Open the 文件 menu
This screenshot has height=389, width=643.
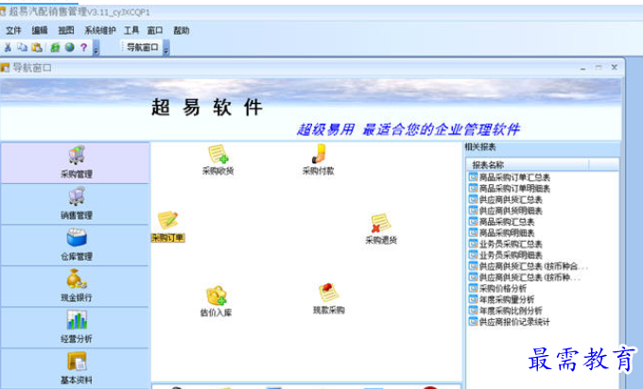click(13, 30)
